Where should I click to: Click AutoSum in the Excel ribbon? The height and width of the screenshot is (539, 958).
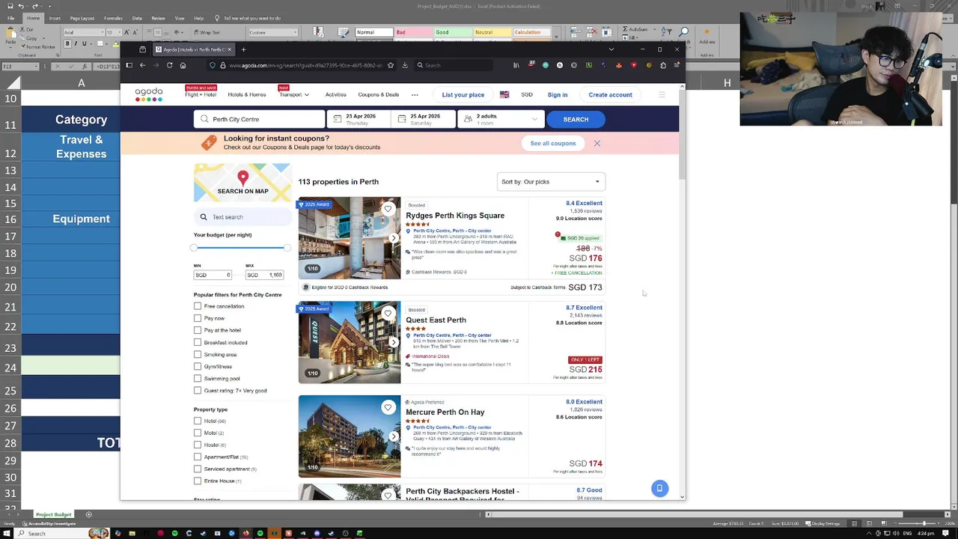(635, 29)
